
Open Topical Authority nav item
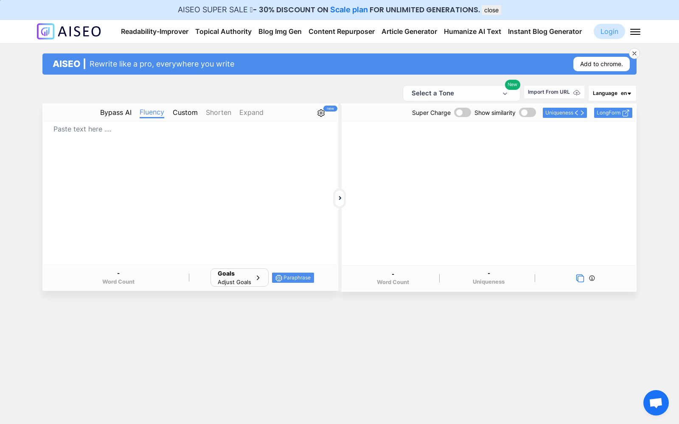coord(223,31)
